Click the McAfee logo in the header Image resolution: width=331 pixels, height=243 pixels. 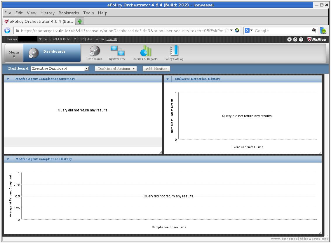click(x=317, y=39)
